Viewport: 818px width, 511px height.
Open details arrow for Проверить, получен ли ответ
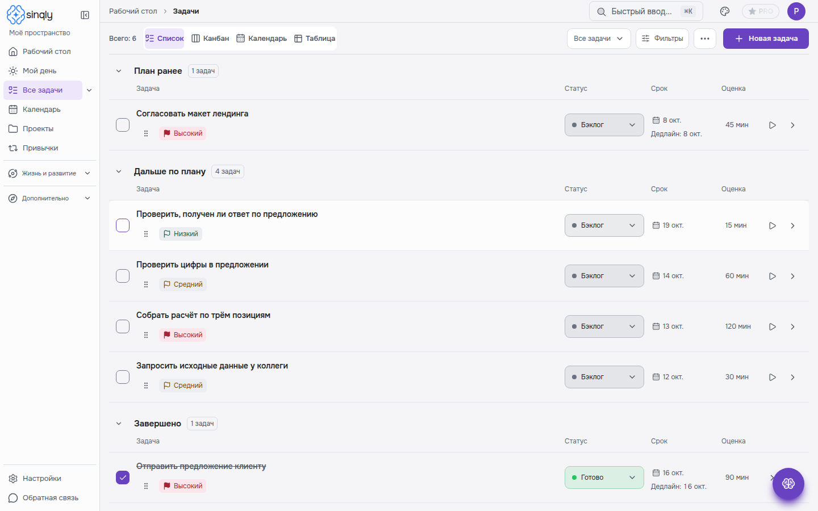792,225
